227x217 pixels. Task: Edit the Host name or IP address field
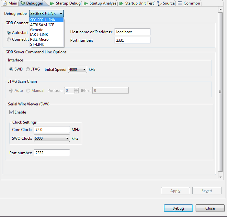click(x=132, y=32)
